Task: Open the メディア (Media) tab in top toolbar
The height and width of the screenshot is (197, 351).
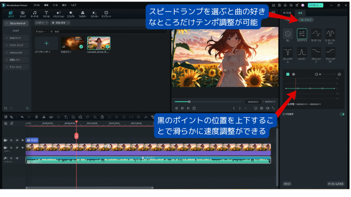Action: tap(11, 14)
